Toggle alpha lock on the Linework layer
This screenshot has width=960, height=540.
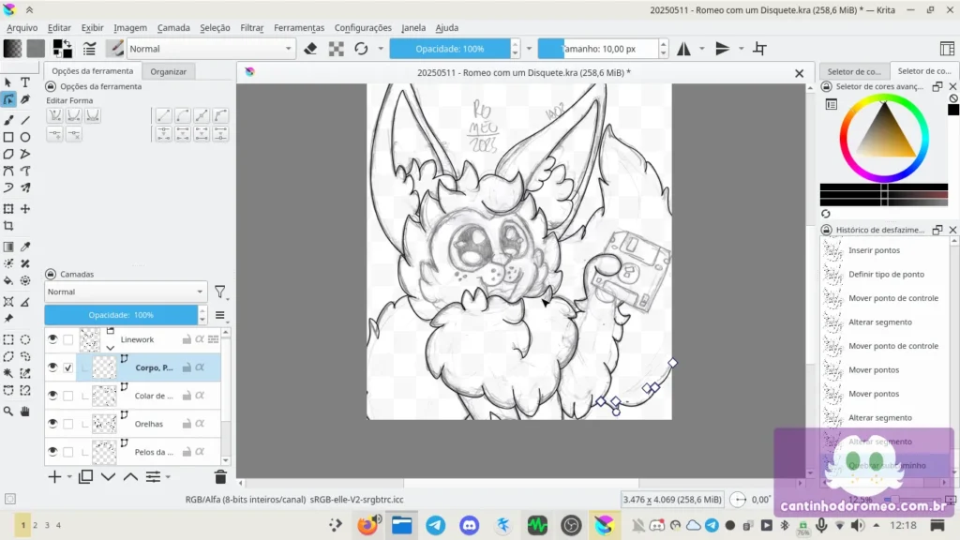pos(200,339)
